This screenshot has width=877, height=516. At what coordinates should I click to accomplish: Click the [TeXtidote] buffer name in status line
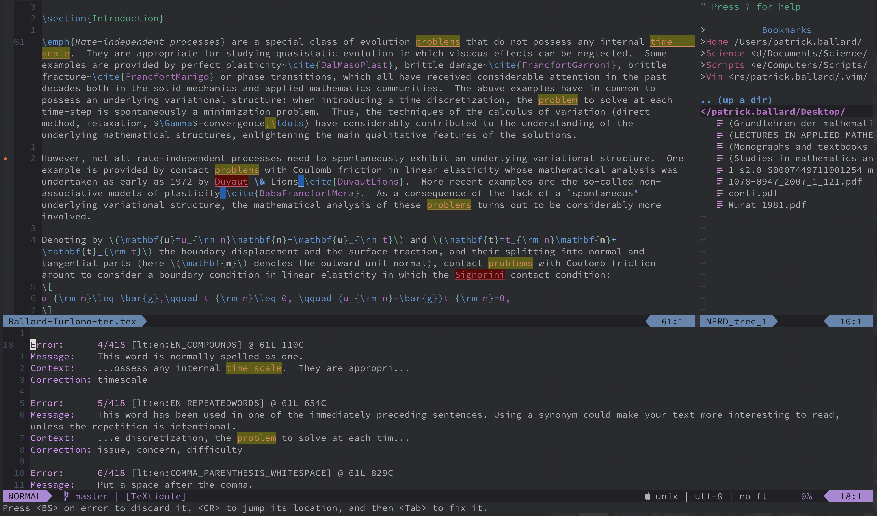[156, 496]
